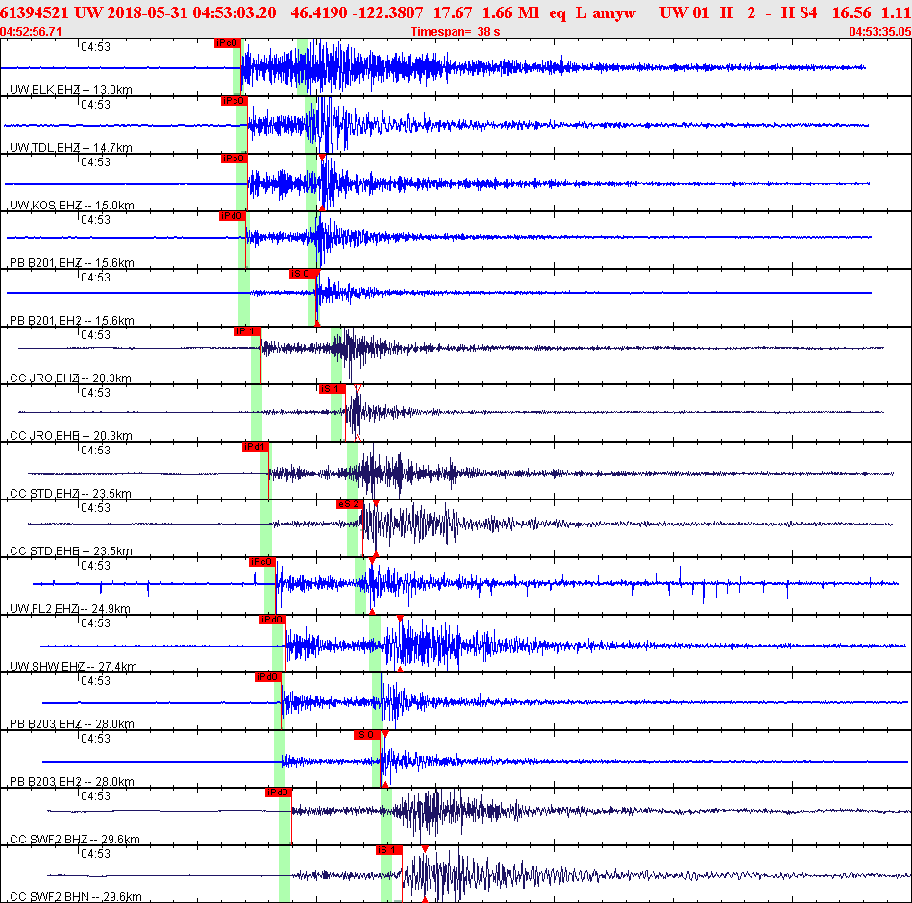Click the 'L amyw' analyst text in the header

pos(605,12)
